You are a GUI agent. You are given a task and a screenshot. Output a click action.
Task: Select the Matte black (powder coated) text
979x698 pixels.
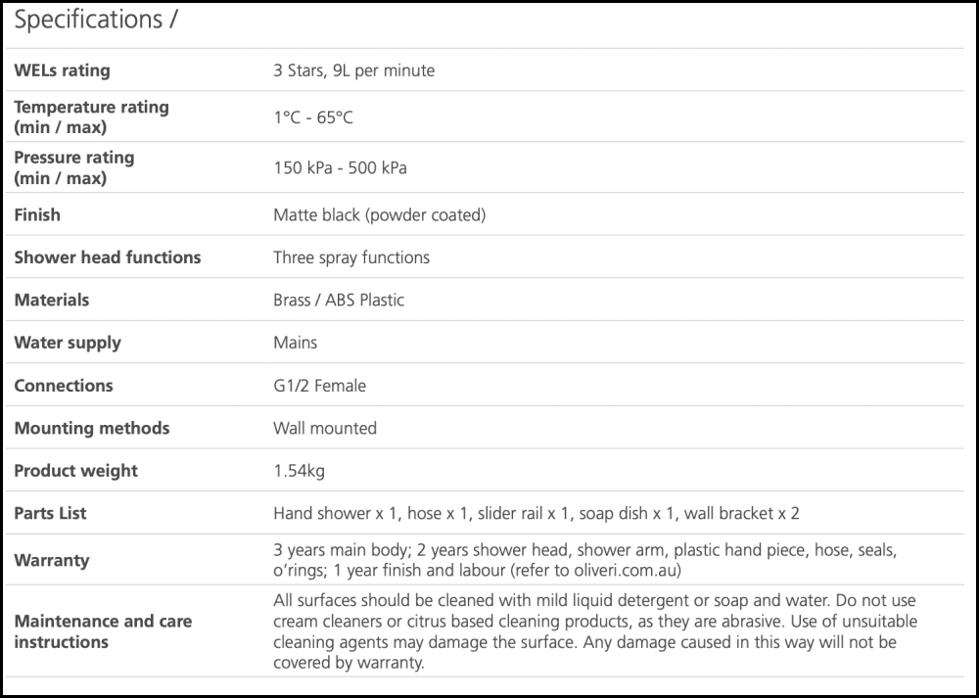379,214
